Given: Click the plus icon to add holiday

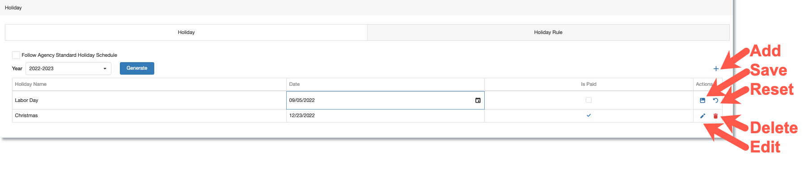Looking at the screenshot, I should point(716,68).
